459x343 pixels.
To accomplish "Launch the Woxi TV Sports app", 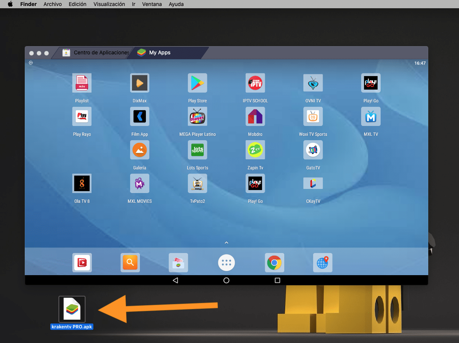I will [x=313, y=117].
